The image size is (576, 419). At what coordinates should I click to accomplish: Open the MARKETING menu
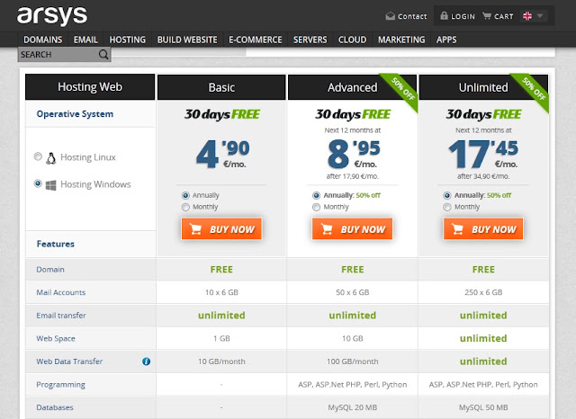pyautogui.click(x=401, y=40)
